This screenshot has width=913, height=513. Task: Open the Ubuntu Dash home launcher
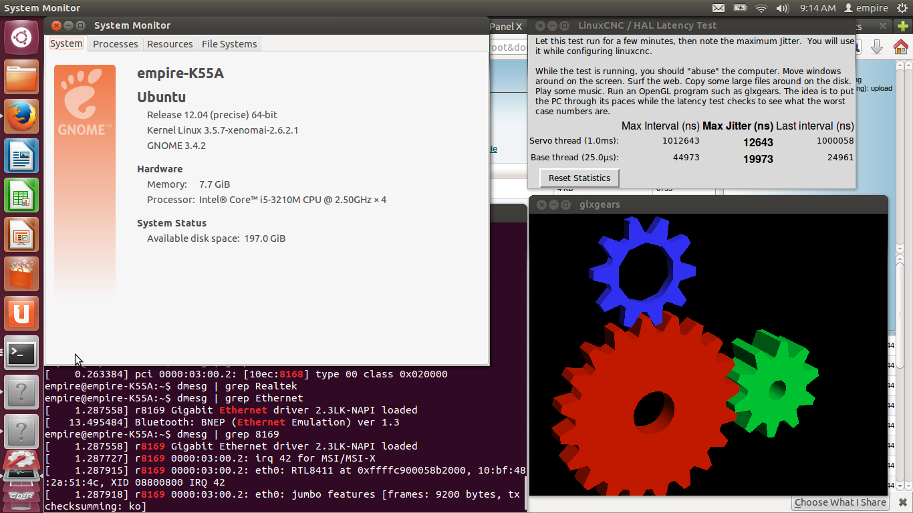(21, 37)
